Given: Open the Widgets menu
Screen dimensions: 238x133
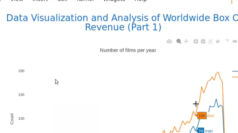Looking at the screenshot, I should click(x=114, y=1).
